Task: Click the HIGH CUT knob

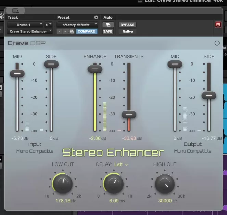Action: 165,184
